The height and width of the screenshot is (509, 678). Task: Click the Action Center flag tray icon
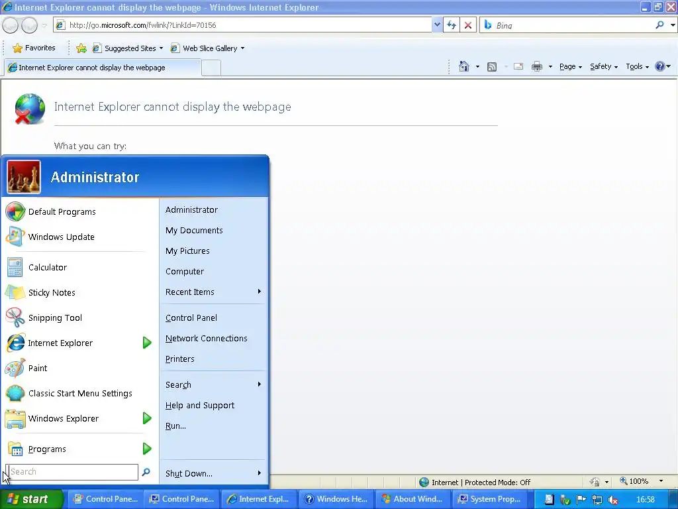(581, 500)
